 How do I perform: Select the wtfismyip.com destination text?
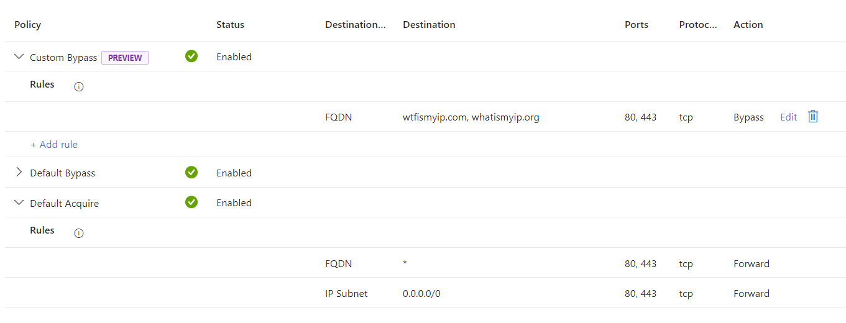coord(434,117)
